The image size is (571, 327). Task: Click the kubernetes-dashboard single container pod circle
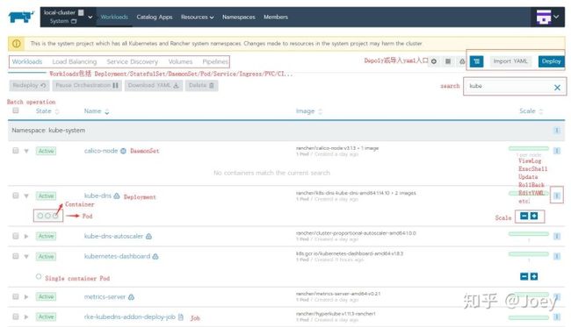[39, 276]
